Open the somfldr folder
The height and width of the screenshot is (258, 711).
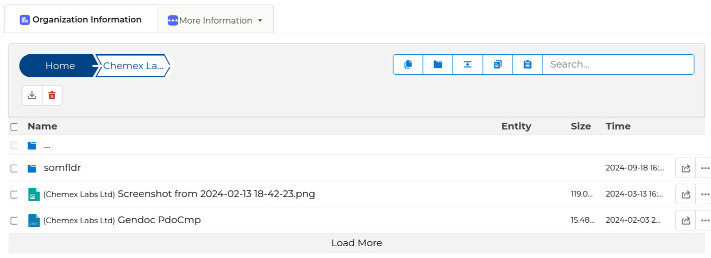coord(63,168)
